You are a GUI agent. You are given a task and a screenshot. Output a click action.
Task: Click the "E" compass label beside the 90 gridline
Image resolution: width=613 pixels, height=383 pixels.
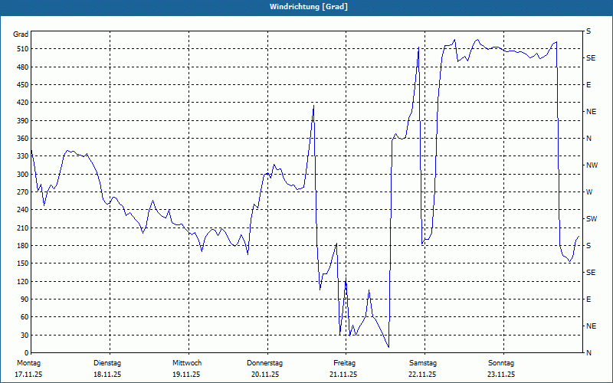pos(588,300)
